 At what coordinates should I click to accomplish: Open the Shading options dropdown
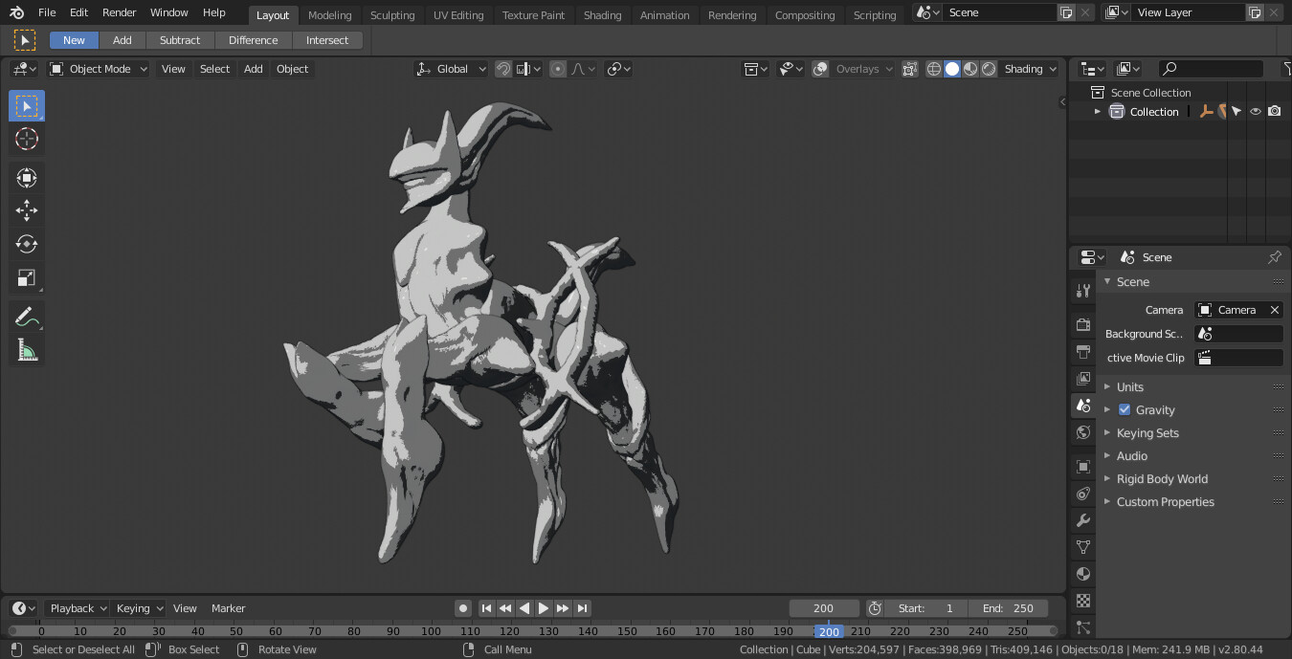[x=1031, y=69]
